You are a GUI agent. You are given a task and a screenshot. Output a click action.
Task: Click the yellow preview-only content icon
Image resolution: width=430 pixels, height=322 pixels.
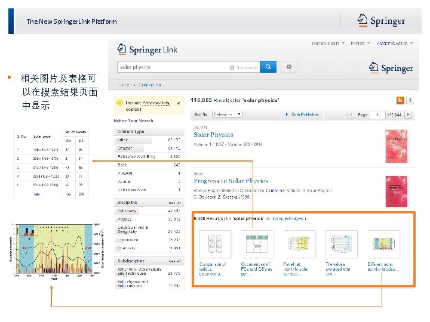pyautogui.click(x=119, y=103)
